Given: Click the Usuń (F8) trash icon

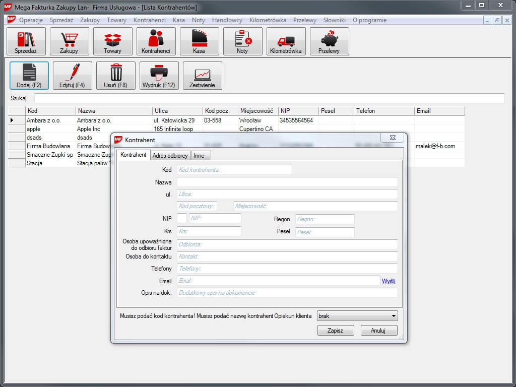Looking at the screenshot, I should [116, 76].
